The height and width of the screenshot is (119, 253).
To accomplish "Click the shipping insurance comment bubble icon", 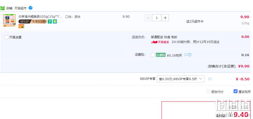I will tap(186, 55).
